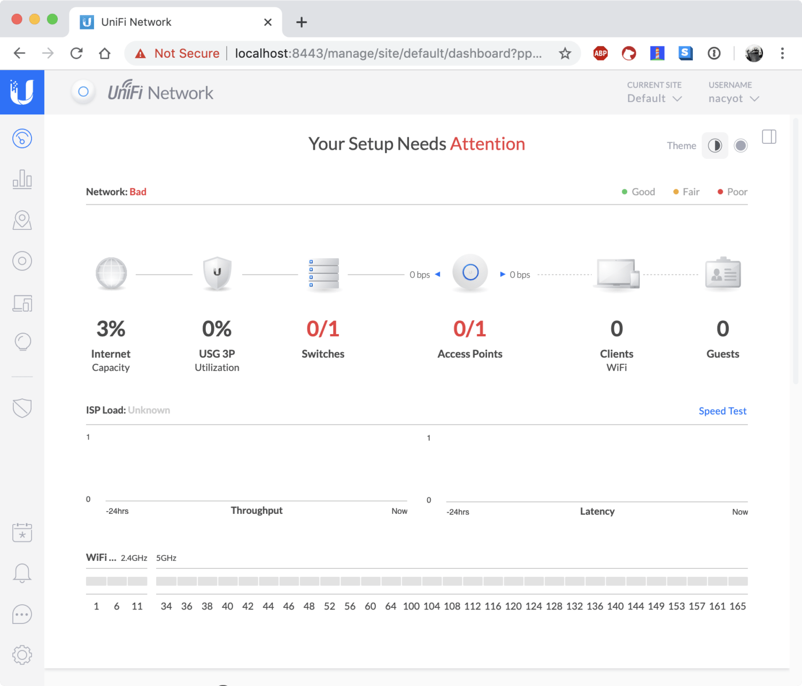Select the 5GHz WiFi band tab
802x686 pixels.
tap(166, 558)
